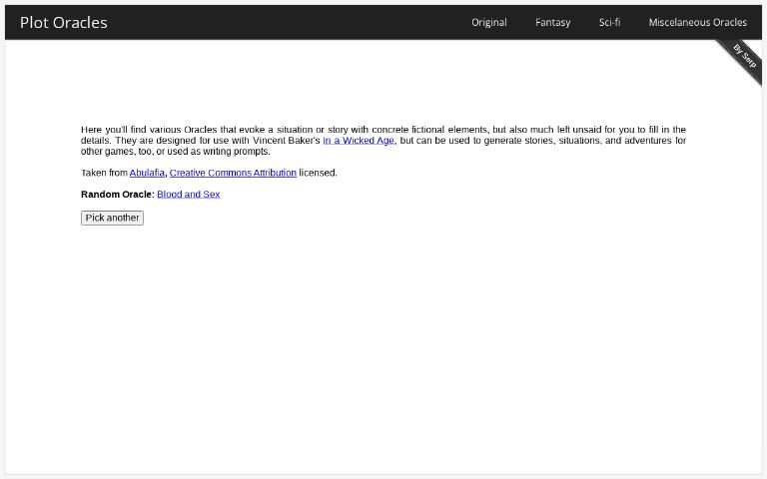The height and width of the screenshot is (479, 767).
Task: Click the word licensed after the links
Action: click(318, 173)
